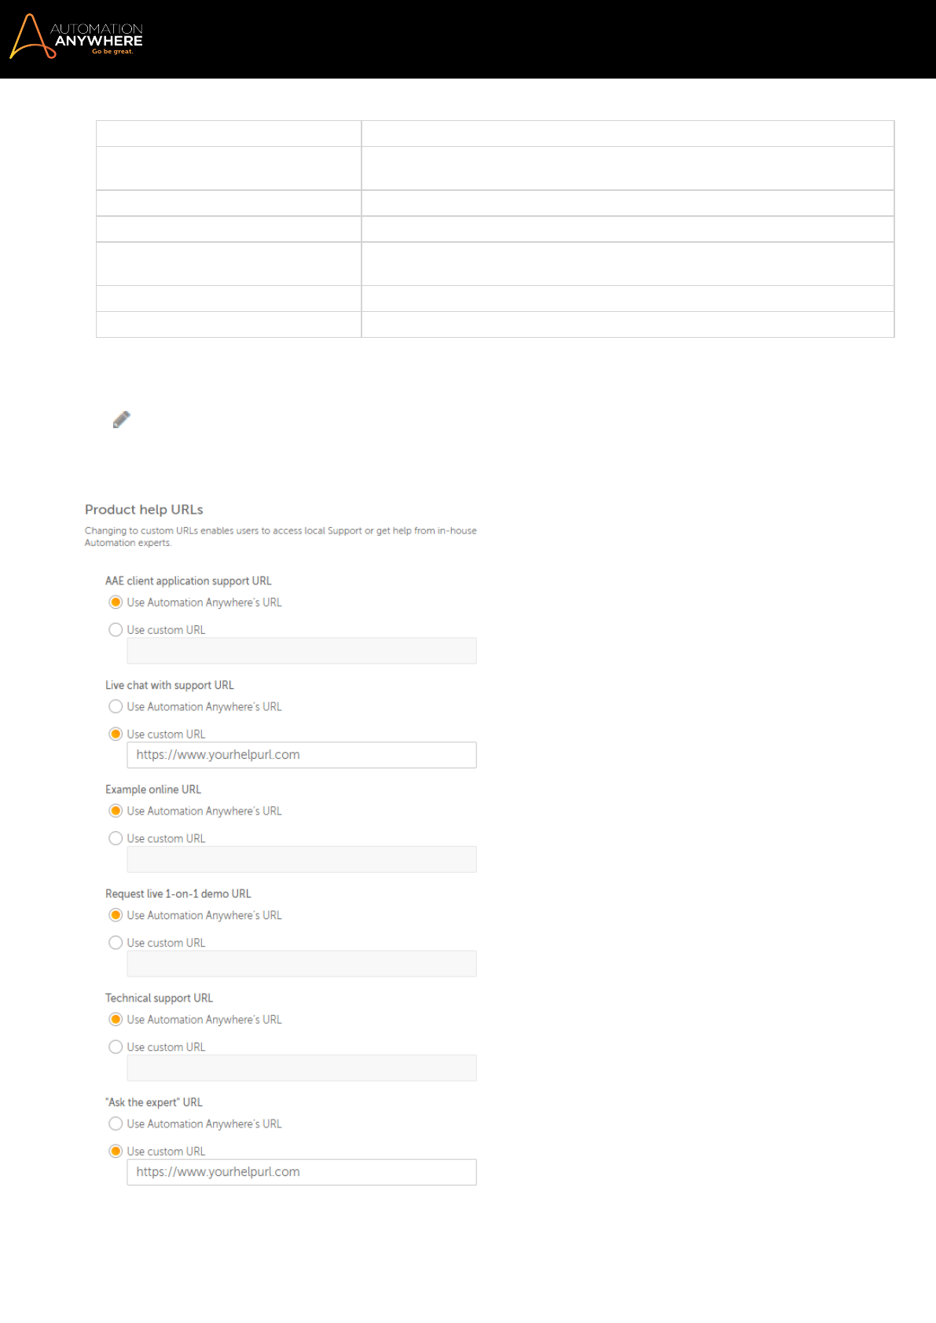This screenshot has width=936, height=1323.
Task: Click the 1-on-1 demo custom URL field
Action: [302, 964]
